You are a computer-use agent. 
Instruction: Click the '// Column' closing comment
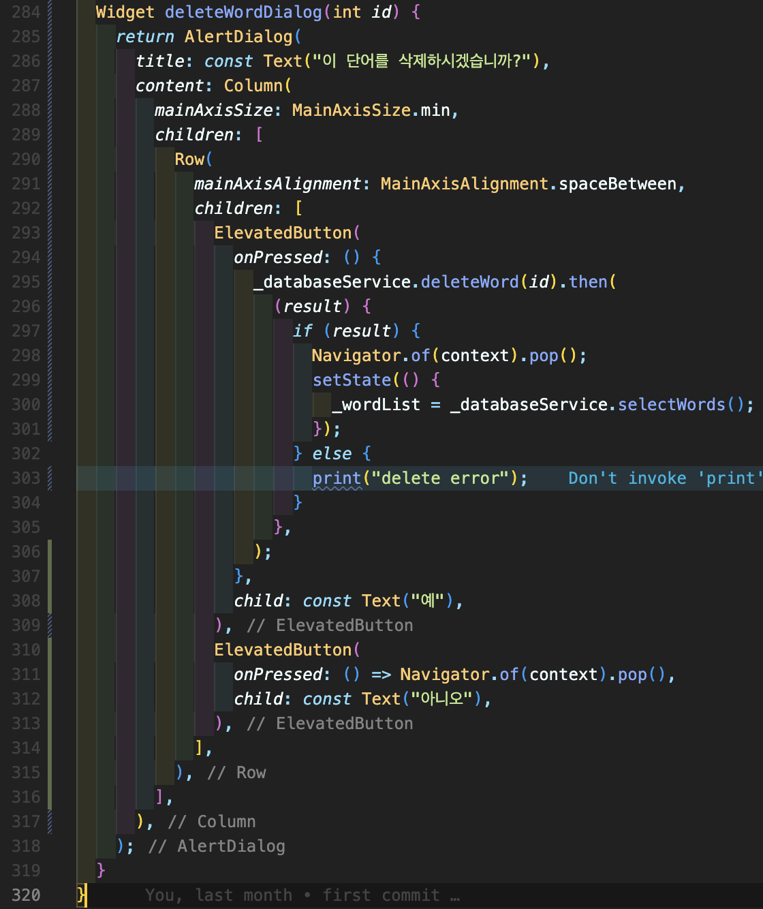[x=212, y=822]
